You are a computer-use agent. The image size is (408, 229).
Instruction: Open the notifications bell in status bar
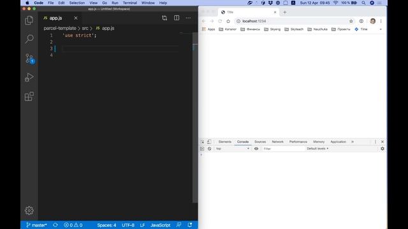190,225
